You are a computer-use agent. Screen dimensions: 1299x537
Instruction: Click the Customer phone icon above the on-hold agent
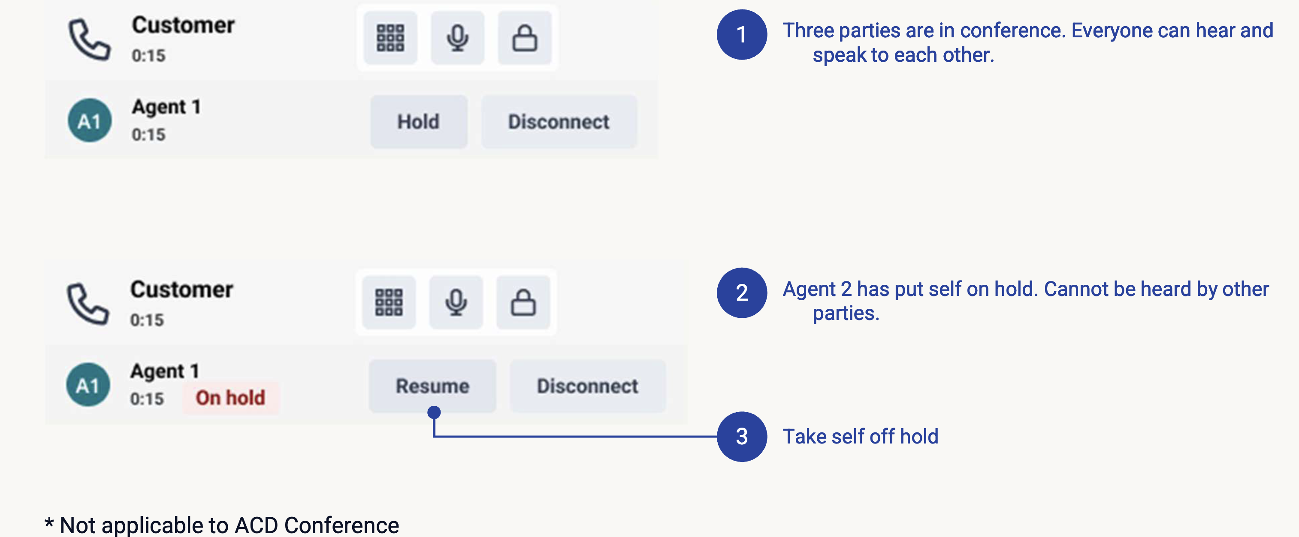tap(88, 304)
